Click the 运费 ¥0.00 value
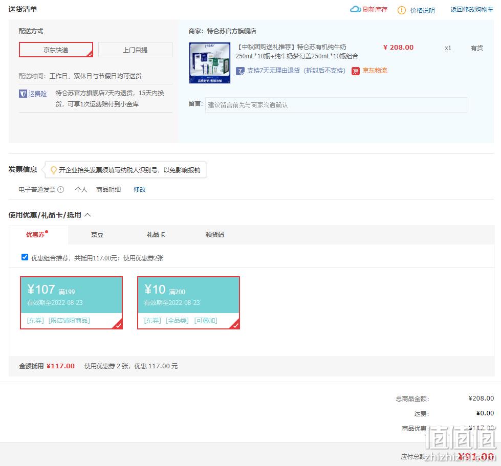Viewport: 501px width, 466px height. coord(485,413)
